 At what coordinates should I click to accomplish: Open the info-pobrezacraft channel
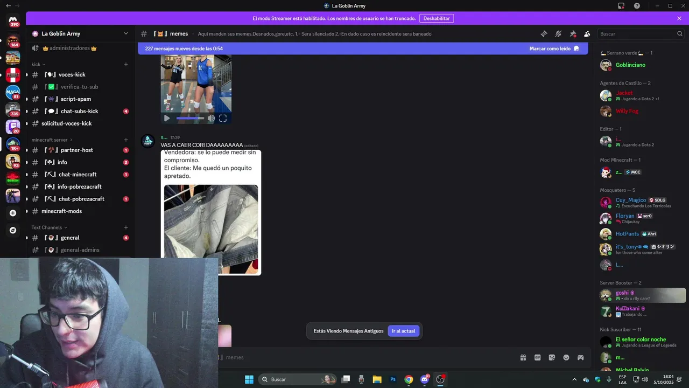[81, 186]
